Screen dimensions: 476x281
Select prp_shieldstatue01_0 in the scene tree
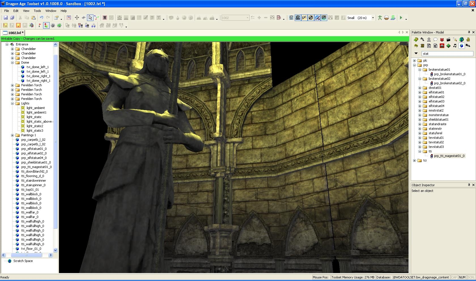point(36,162)
